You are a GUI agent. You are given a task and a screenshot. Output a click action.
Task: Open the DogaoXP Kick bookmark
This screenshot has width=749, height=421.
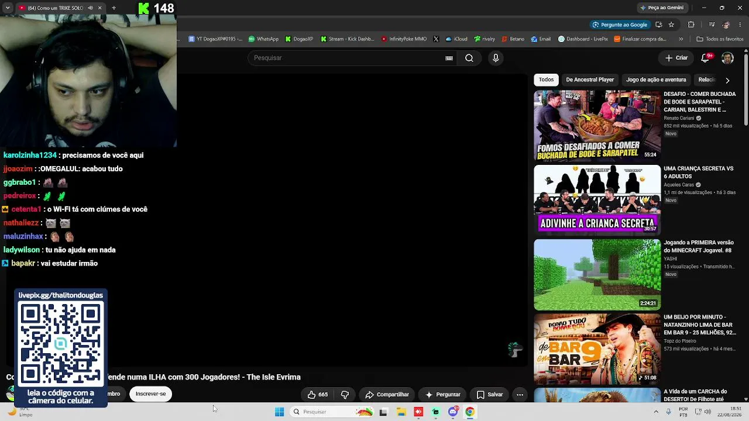pyautogui.click(x=299, y=39)
